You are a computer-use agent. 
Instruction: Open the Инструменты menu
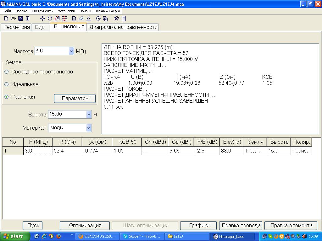coord(42,11)
